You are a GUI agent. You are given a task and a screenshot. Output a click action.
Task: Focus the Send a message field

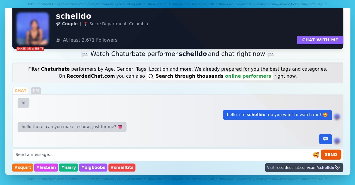tap(163, 155)
